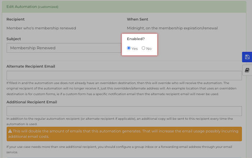
Task: Click the Recipient heading
Action: (x=15, y=19)
